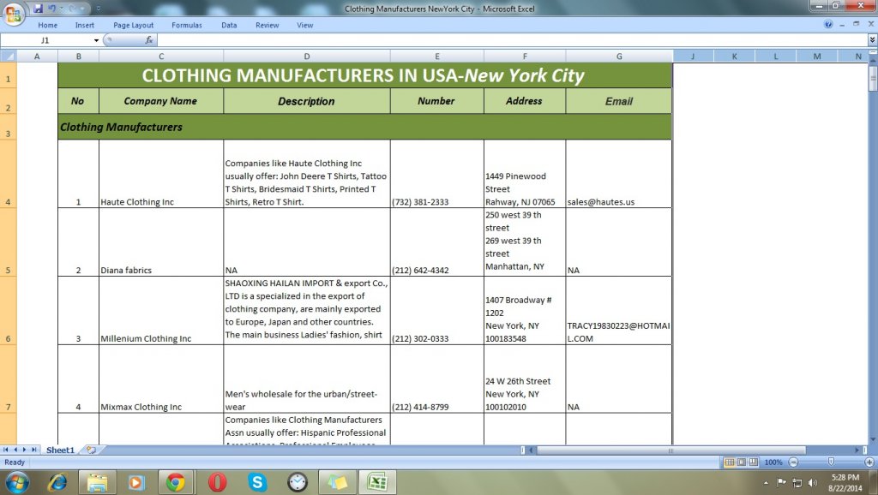
Task: Open the volume speaker tray icon
Action: pos(813,483)
